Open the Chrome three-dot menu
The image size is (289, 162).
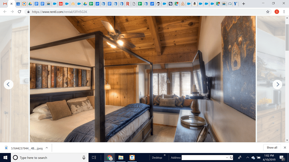coord(284,12)
